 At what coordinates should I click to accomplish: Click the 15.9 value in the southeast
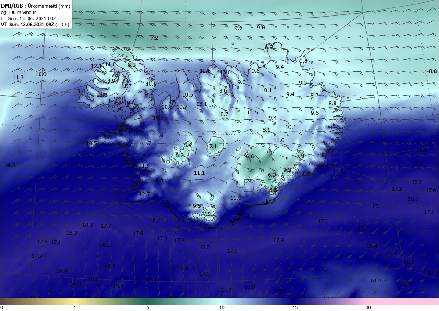tap(406, 284)
